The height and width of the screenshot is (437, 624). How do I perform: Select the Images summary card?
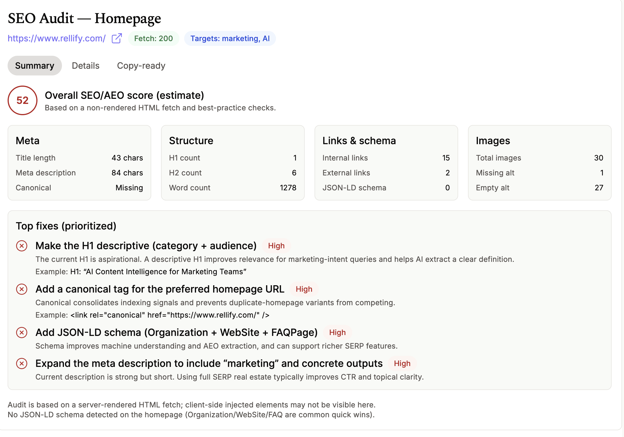(x=540, y=163)
